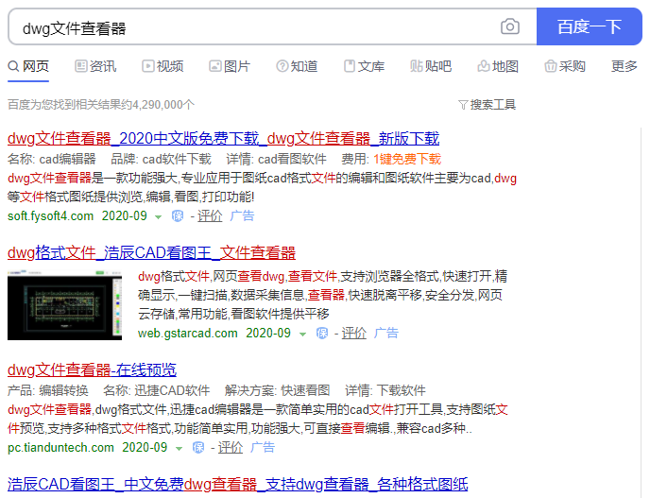This screenshot has height=498, width=650.
Task: Expand dropdown arrow next to soft.fysoft4.com
Action: point(158,216)
